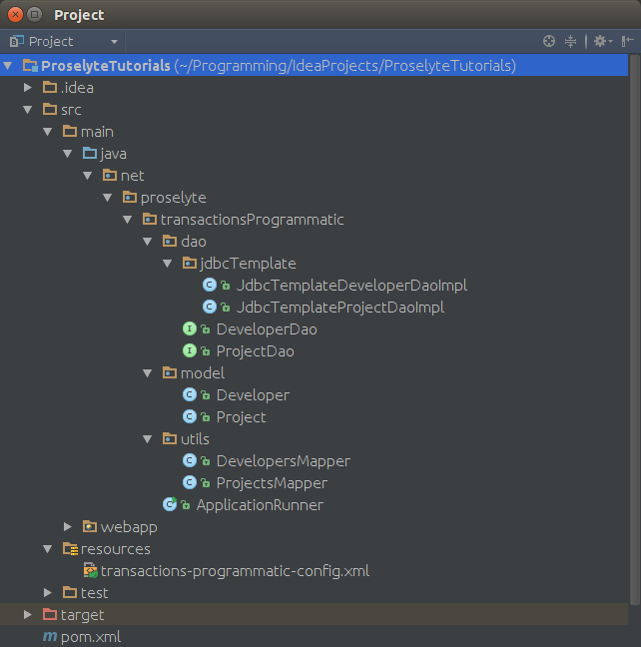641x647 pixels.
Task: Click the jdbcTemplate package icon
Action: pyautogui.click(x=190, y=263)
